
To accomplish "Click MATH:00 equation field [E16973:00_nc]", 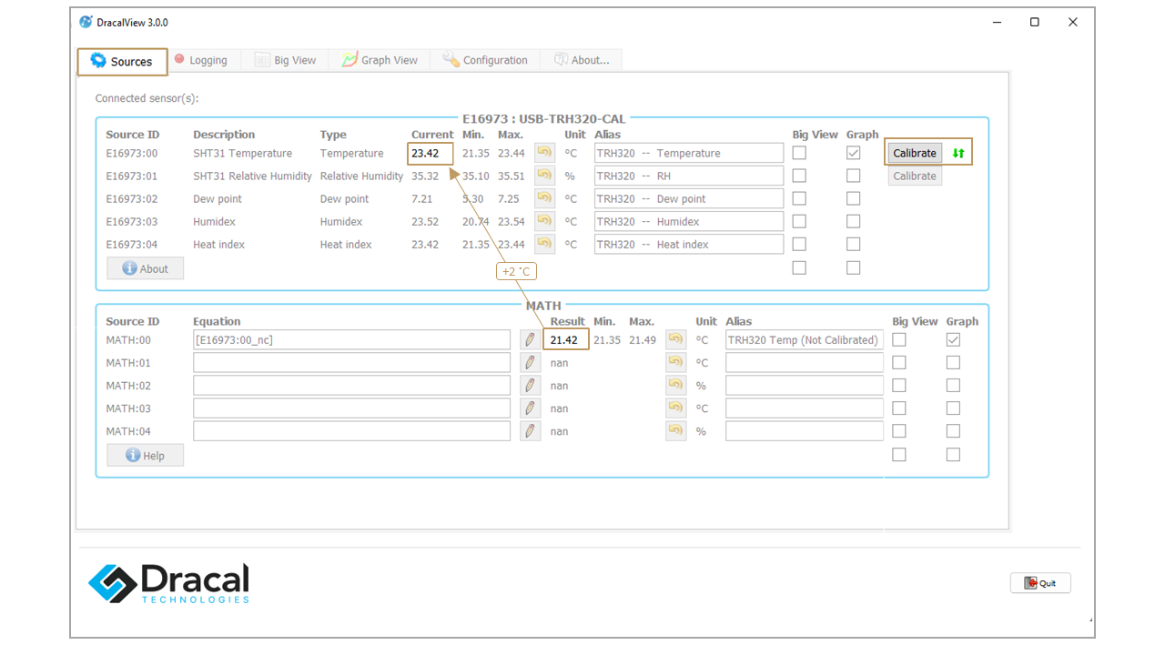I will [x=351, y=339].
